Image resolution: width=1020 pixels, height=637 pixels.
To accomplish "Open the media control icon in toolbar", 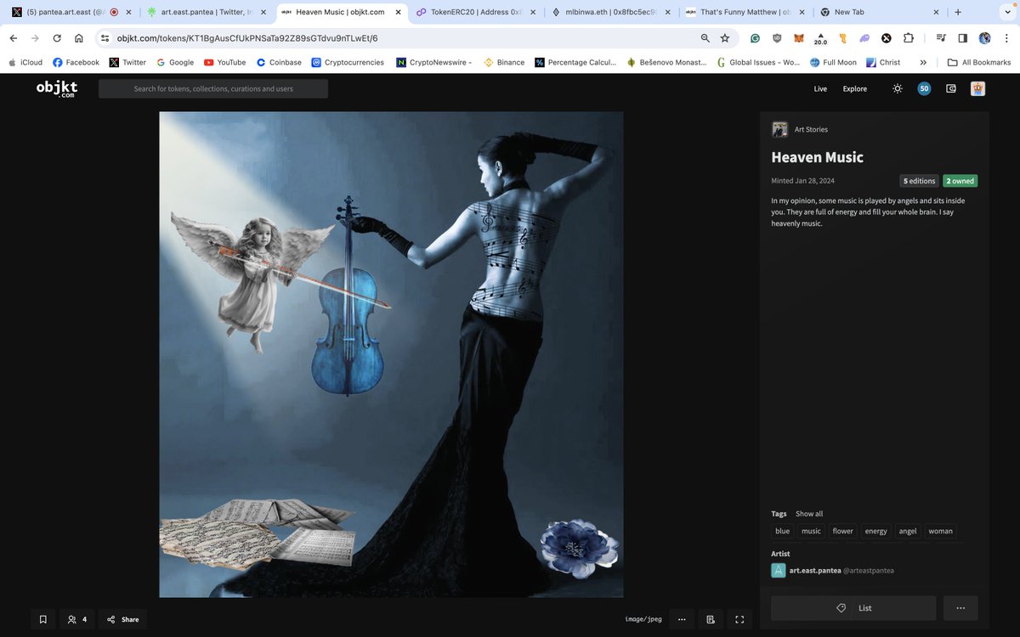I will 941,38.
